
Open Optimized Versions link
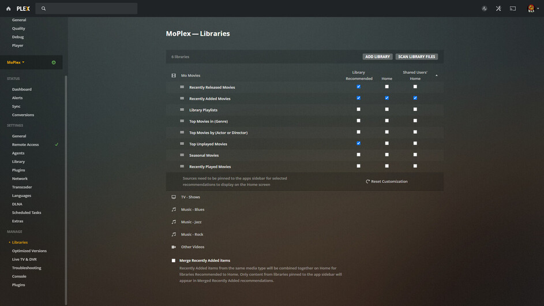[29, 251]
